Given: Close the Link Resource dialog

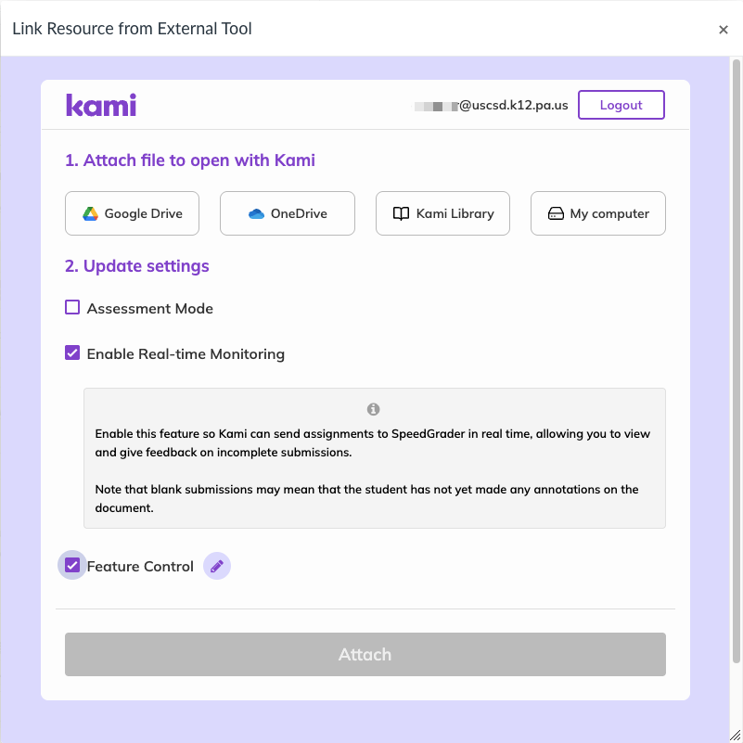Looking at the screenshot, I should click(x=724, y=30).
